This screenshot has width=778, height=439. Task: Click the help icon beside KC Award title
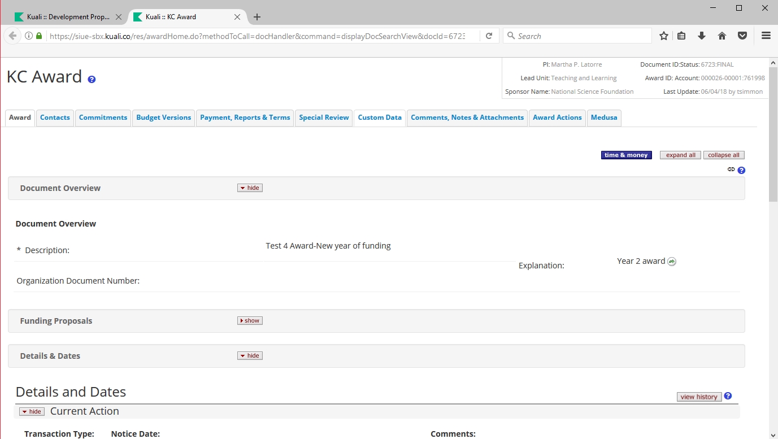[92, 80]
